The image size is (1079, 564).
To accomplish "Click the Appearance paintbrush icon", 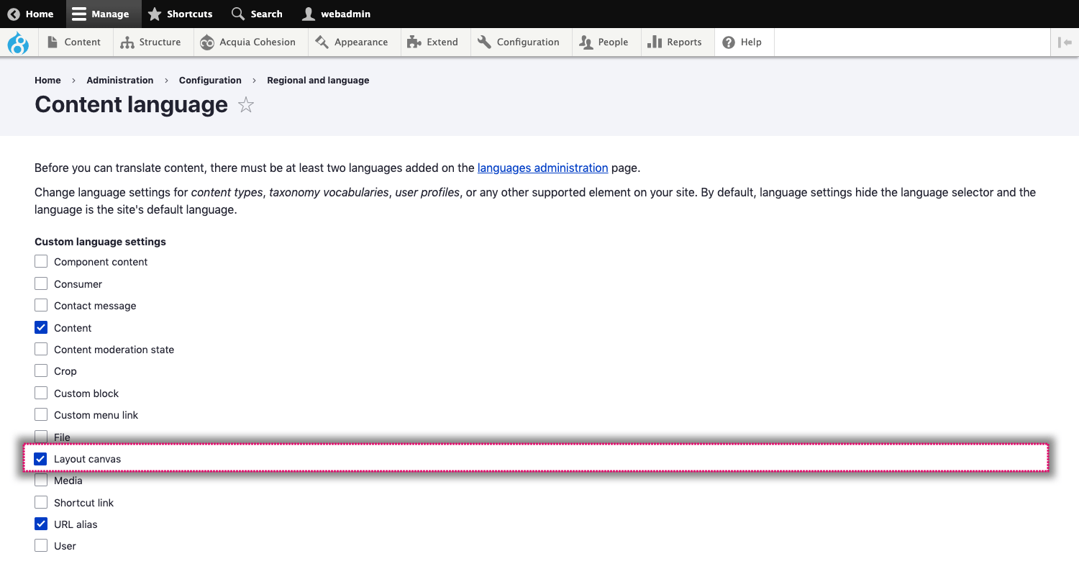I will coord(322,42).
